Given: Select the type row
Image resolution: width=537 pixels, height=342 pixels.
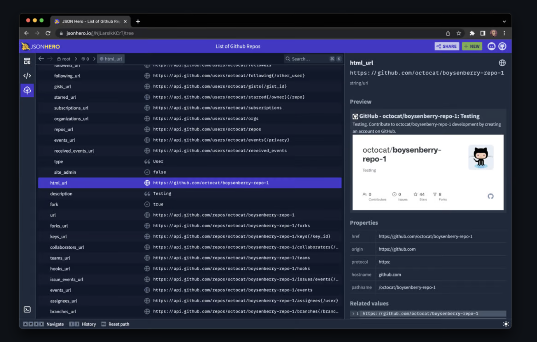Looking at the screenshot, I should coord(190,161).
